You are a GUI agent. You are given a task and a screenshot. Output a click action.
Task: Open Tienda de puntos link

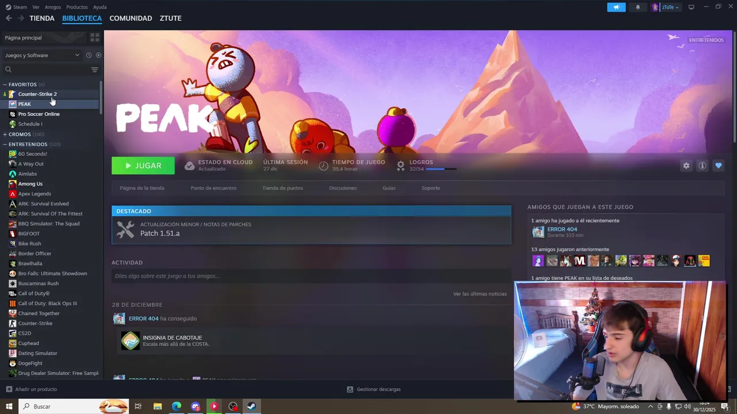(x=283, y=188)
